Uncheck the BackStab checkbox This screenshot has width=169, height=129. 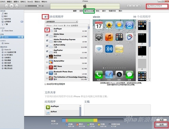coord(47,57)
